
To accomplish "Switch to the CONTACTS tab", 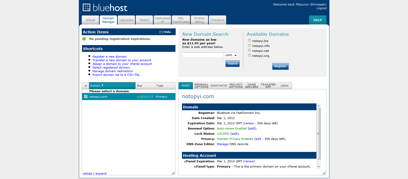I will pyautogui.click(x=219, y=86).
